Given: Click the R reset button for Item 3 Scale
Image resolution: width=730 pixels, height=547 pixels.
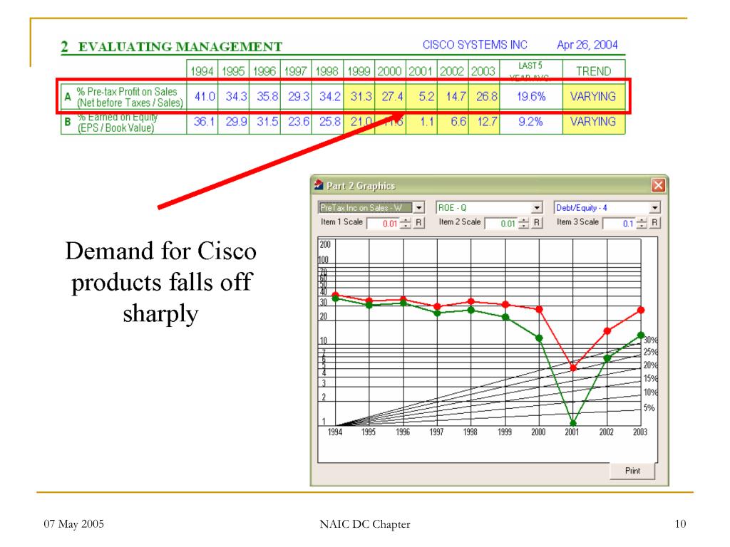Looking at the screenshot, I should (x=654, y=223).
